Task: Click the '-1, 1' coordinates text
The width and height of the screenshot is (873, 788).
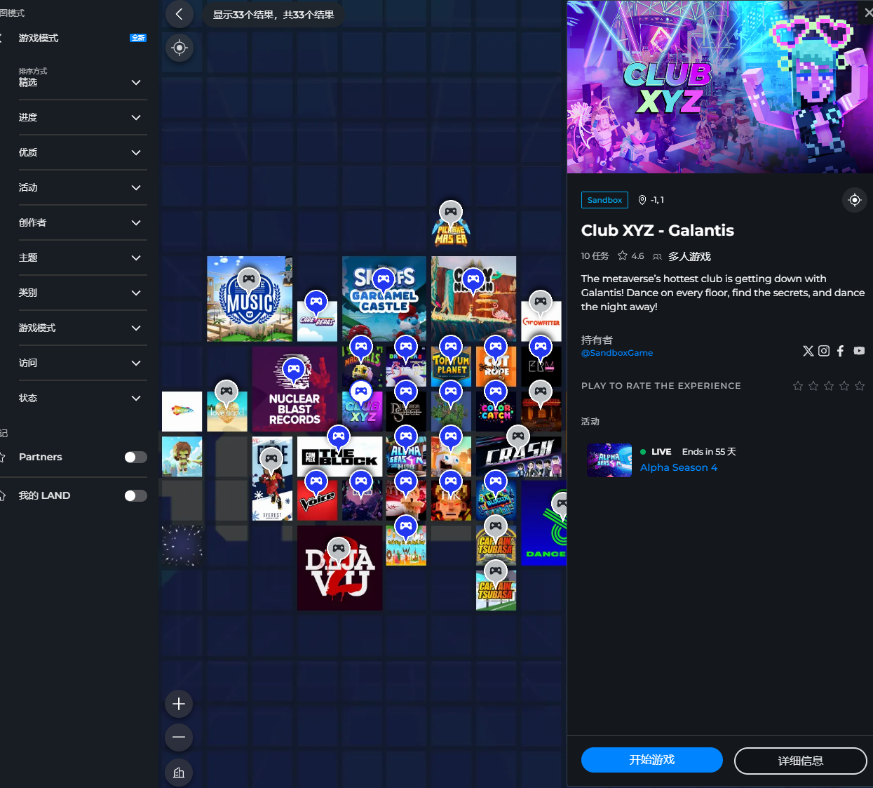Action: pos(657,200)
